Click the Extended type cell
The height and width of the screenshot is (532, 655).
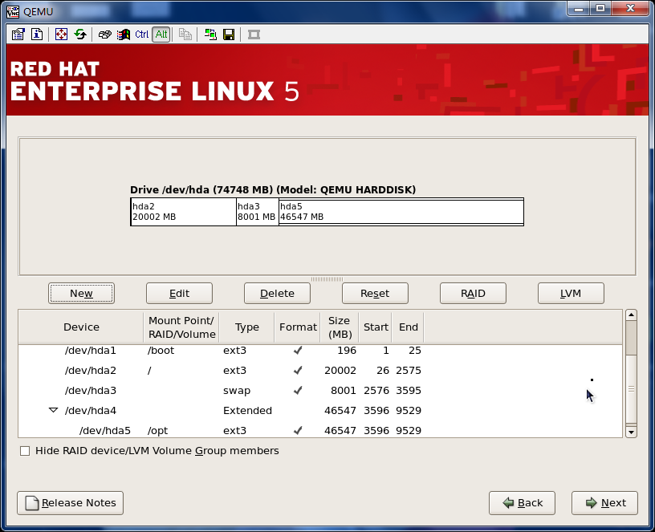coord(247,411)
